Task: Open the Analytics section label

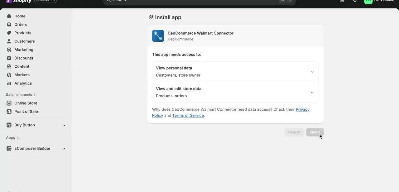Action: 23,83
